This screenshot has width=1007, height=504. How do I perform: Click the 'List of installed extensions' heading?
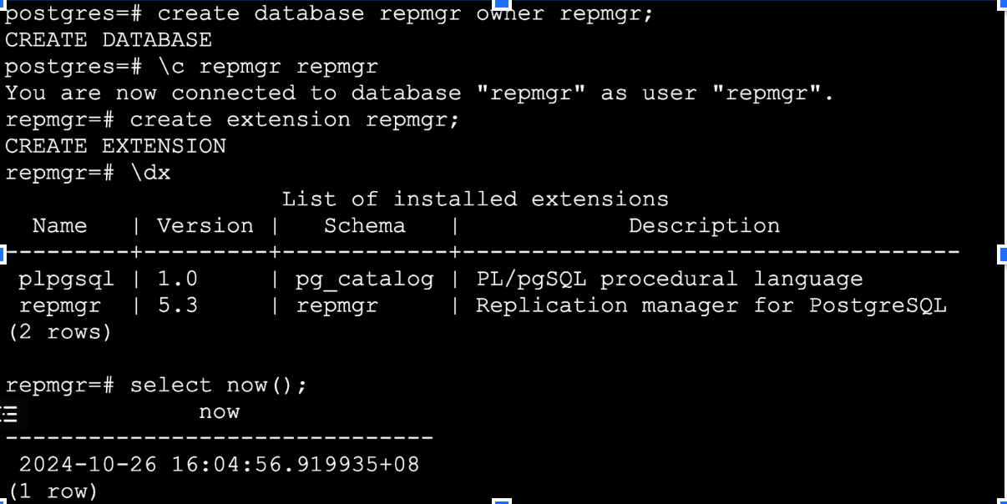[475, 199]
